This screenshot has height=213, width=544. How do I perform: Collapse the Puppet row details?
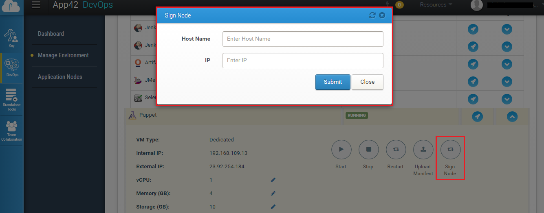pyautogui.click(x=512, y=117)
